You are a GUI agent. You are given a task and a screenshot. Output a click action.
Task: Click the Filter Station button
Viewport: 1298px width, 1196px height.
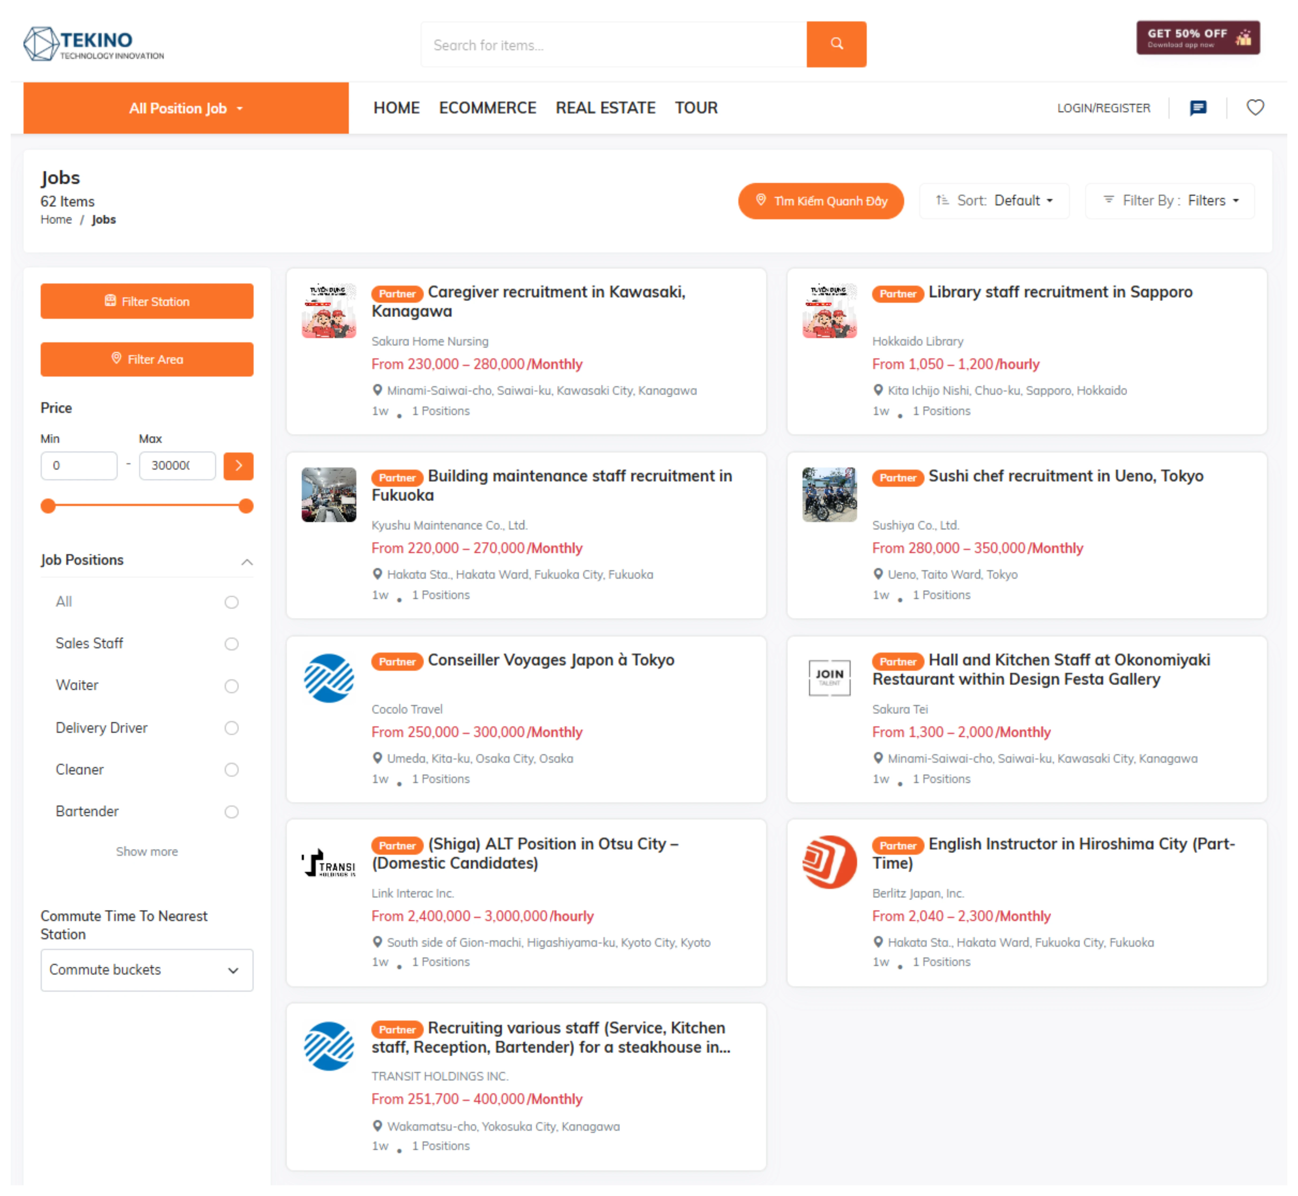click(x=147, y=301)
